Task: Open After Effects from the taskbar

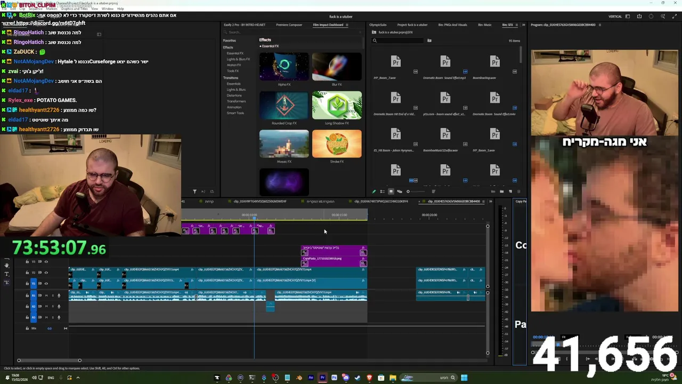Action: 311,378
